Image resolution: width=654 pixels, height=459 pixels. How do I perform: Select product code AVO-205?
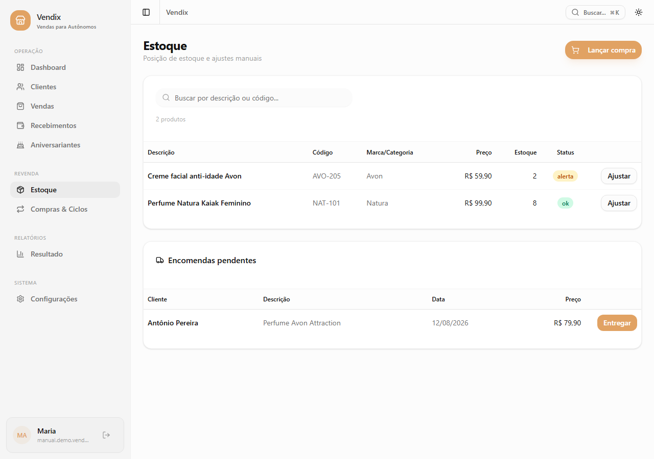(326, 176)
